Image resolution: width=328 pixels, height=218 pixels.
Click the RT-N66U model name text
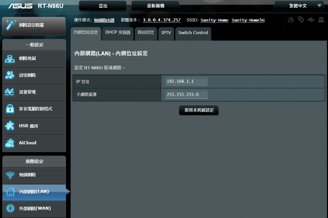pos(51,6)
